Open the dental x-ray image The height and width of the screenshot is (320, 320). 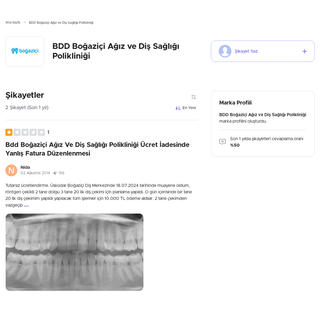[74, 252]
